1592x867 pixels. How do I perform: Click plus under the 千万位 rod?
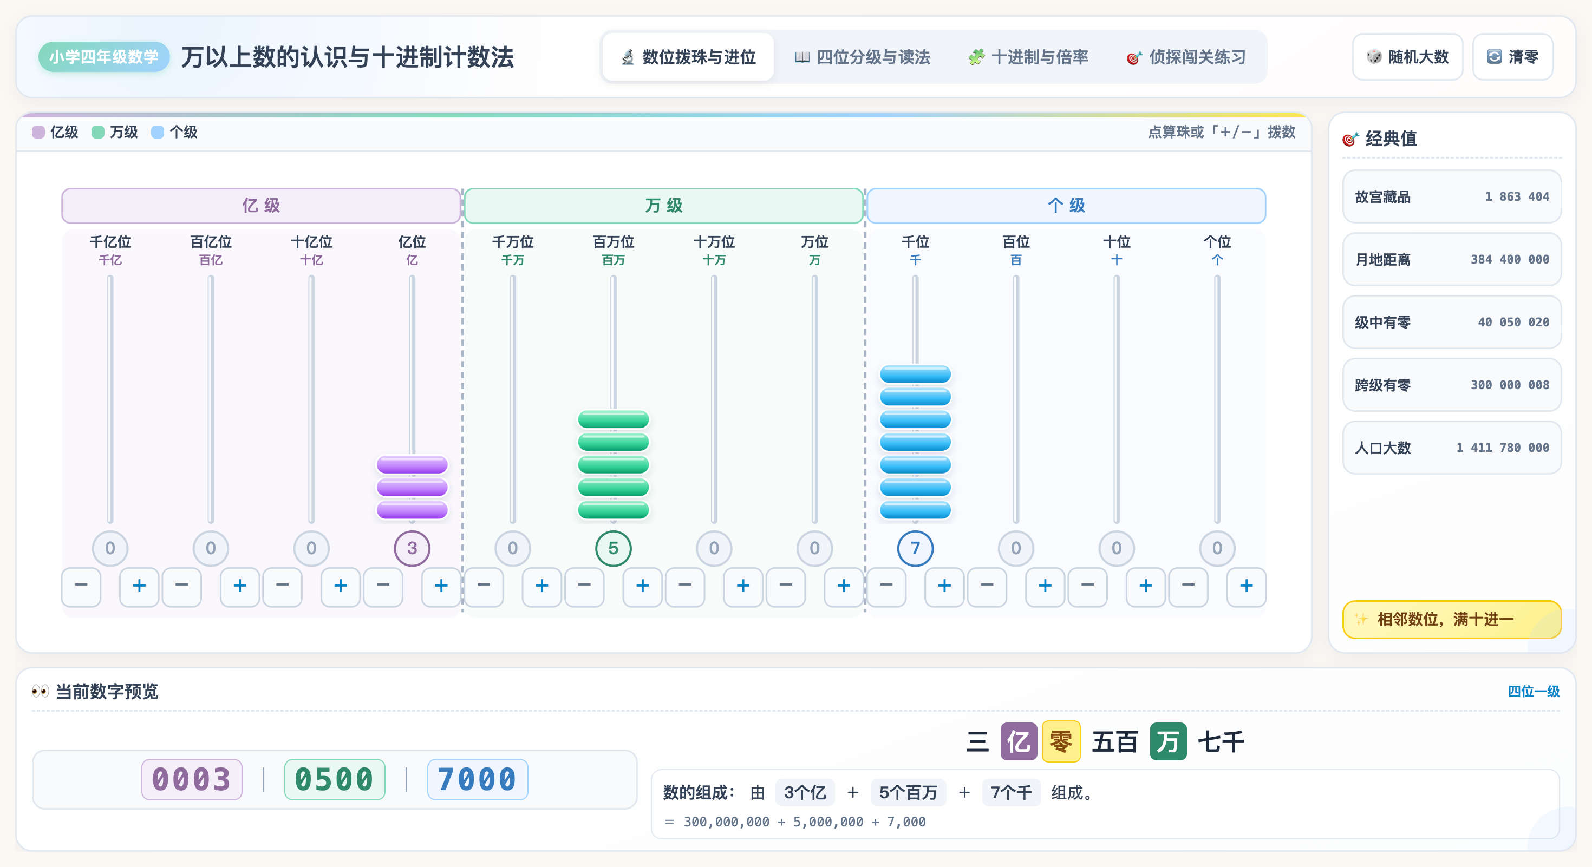pyautogui.click(x=542, y=587)
